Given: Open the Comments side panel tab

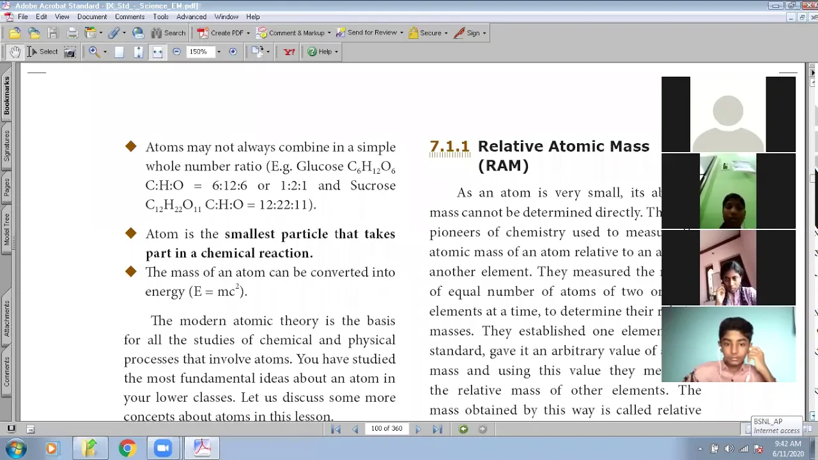Looking at the screenshot, I should [x=6, y=371].
